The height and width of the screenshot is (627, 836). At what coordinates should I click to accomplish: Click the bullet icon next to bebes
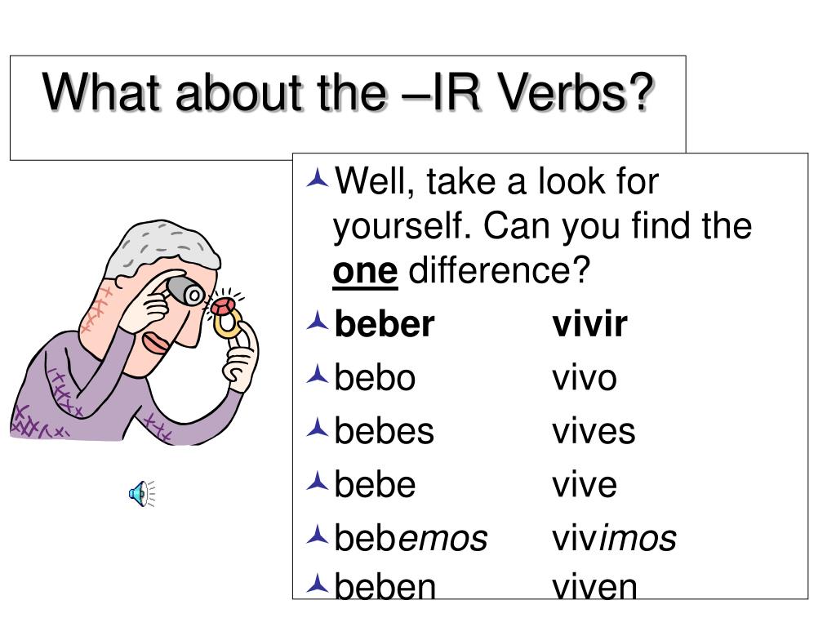click(318, 428)
